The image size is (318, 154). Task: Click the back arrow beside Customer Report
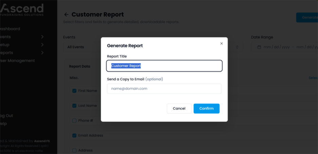66,15
